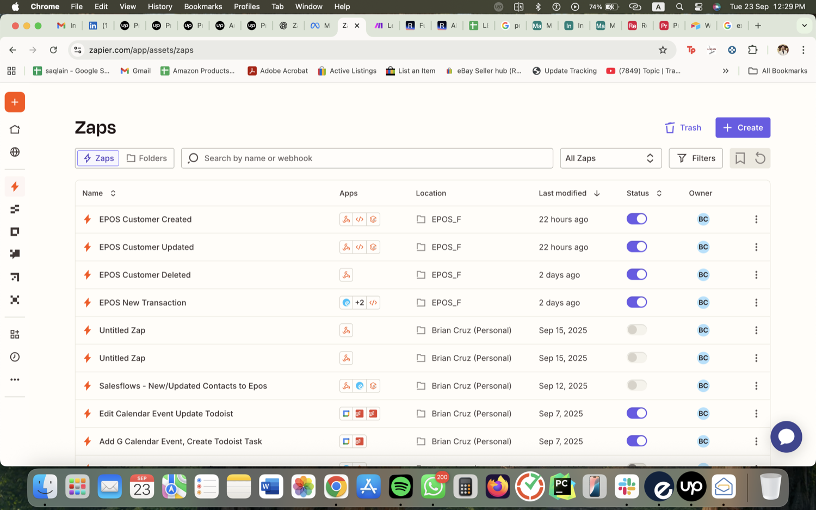Open the History menu
This screenshot has height=510, width=816.
160,7
